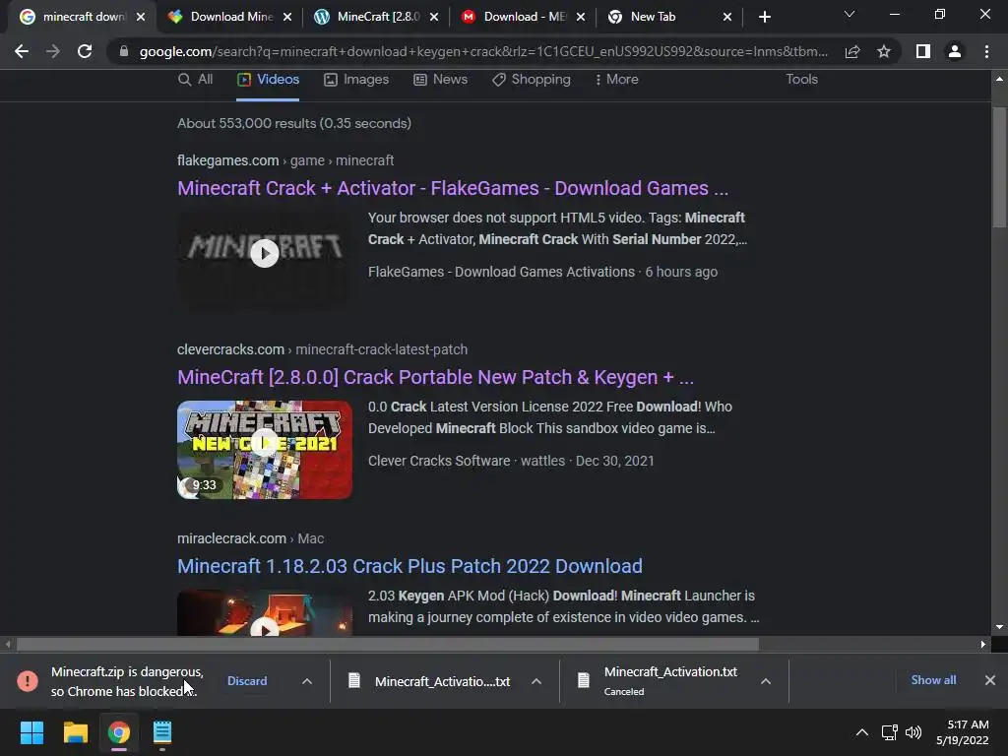Viewport: 1008px width, 756px height.
Task: Show all downloads
Action: tap(933, 679)
